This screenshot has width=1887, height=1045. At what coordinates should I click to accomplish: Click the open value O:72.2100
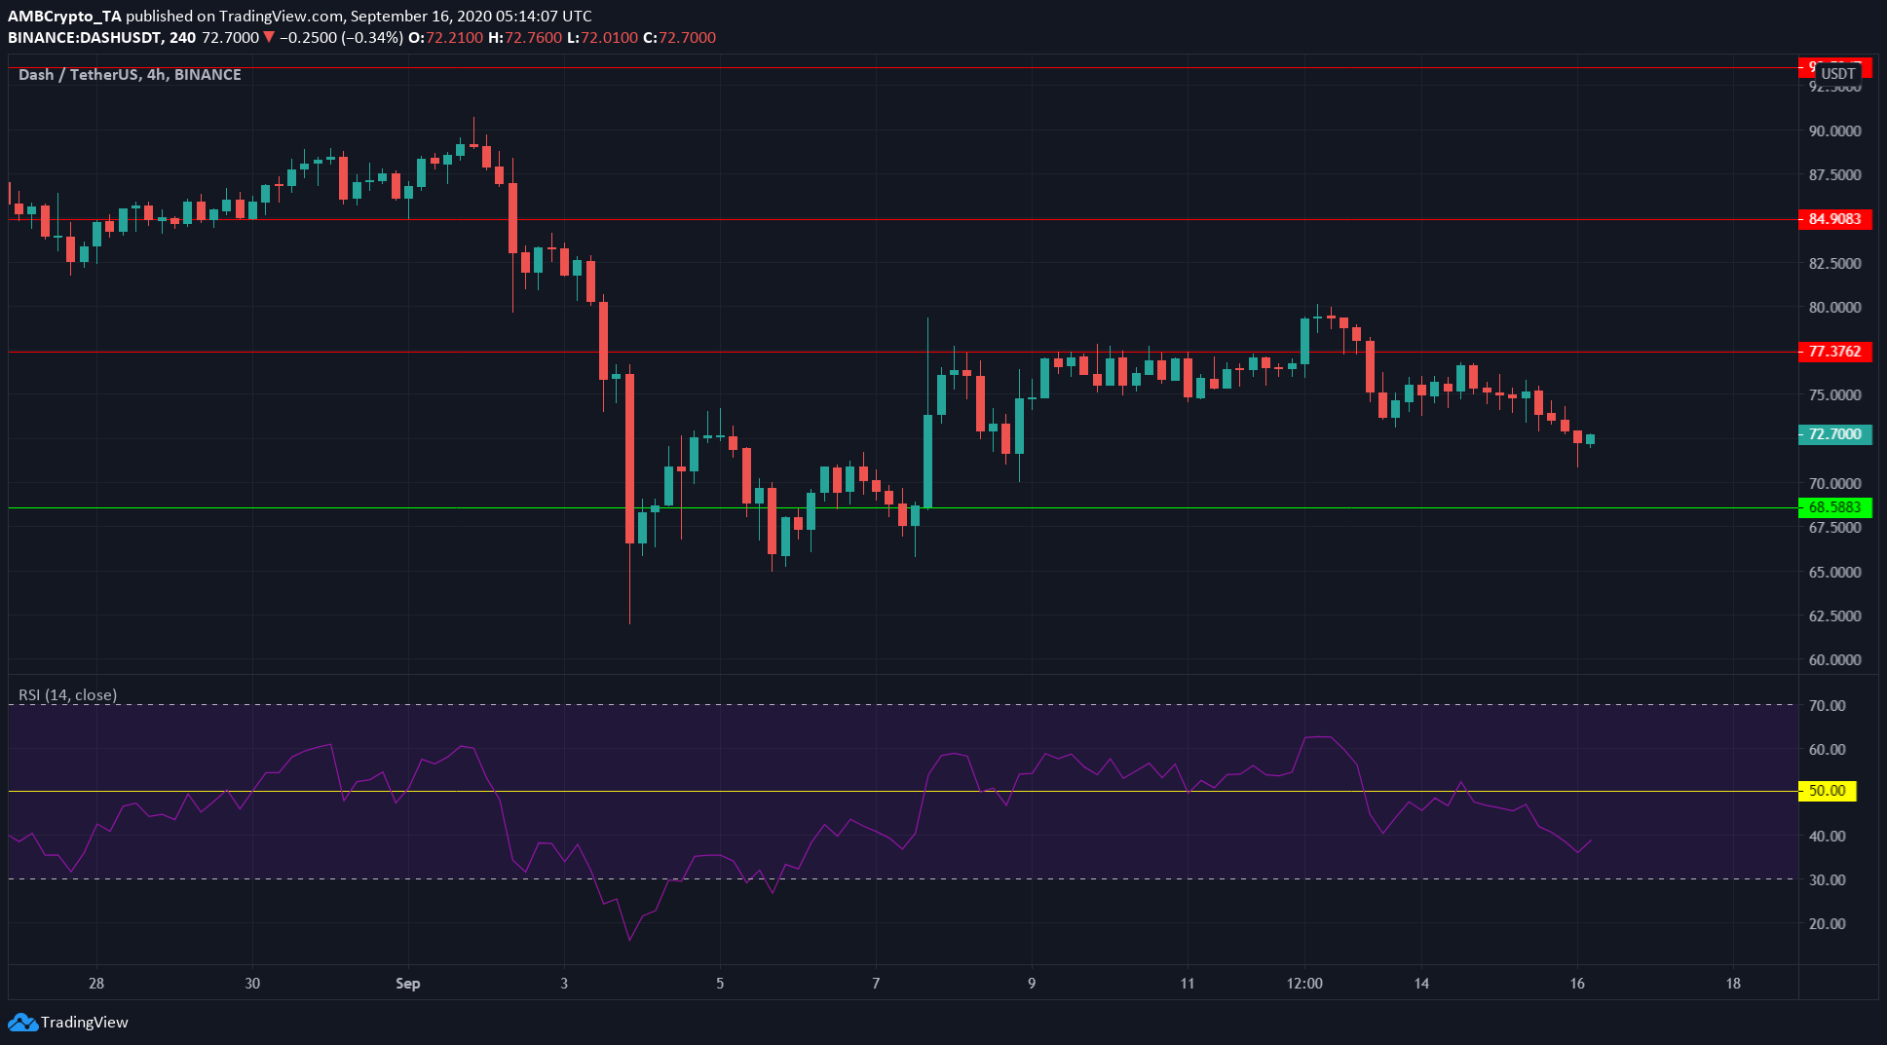click(x=445, y=38)
